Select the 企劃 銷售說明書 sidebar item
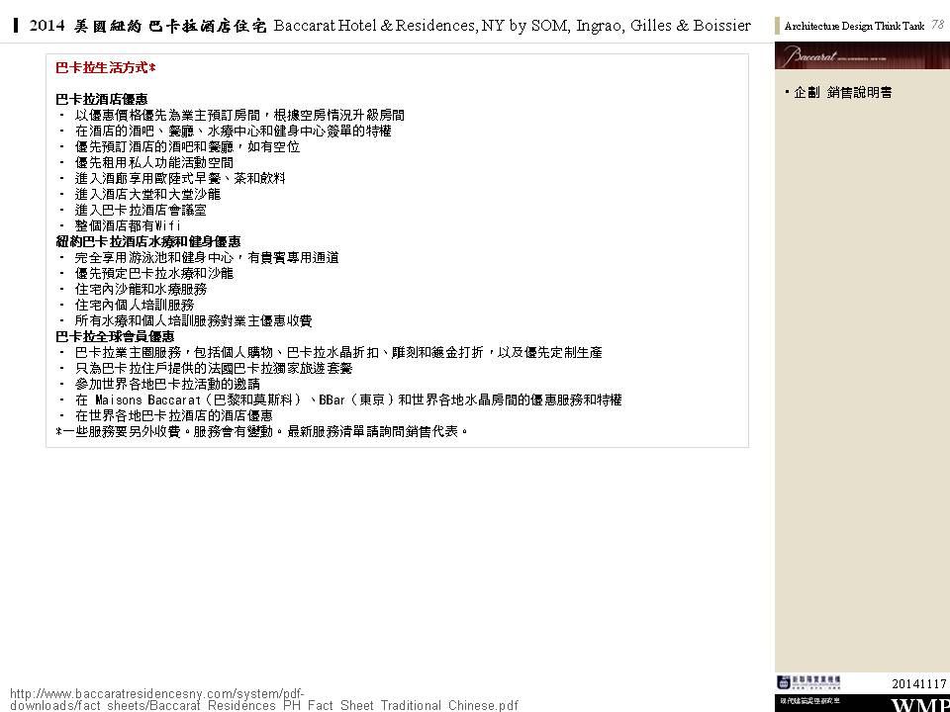Image resolution: width=950 pixels, height=712 pixels. pos(841,92)
